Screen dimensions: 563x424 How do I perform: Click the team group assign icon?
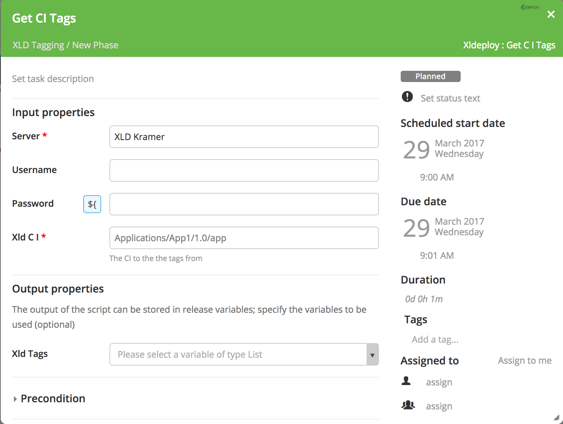pos(408,405)
